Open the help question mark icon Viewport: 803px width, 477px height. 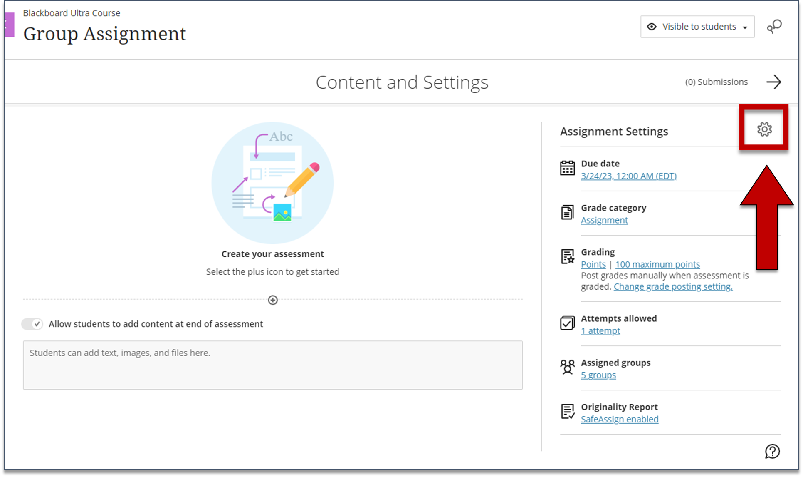point(772,451)
